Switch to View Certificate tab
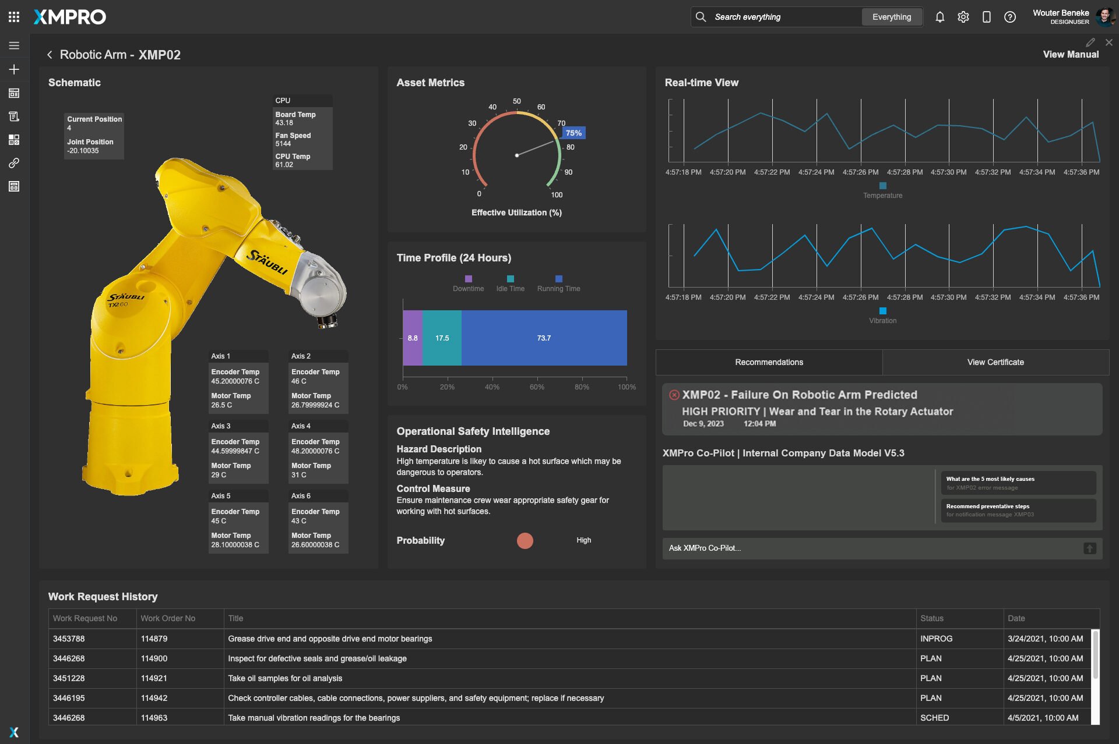1119x744 pixels. (x=995, y=362)
